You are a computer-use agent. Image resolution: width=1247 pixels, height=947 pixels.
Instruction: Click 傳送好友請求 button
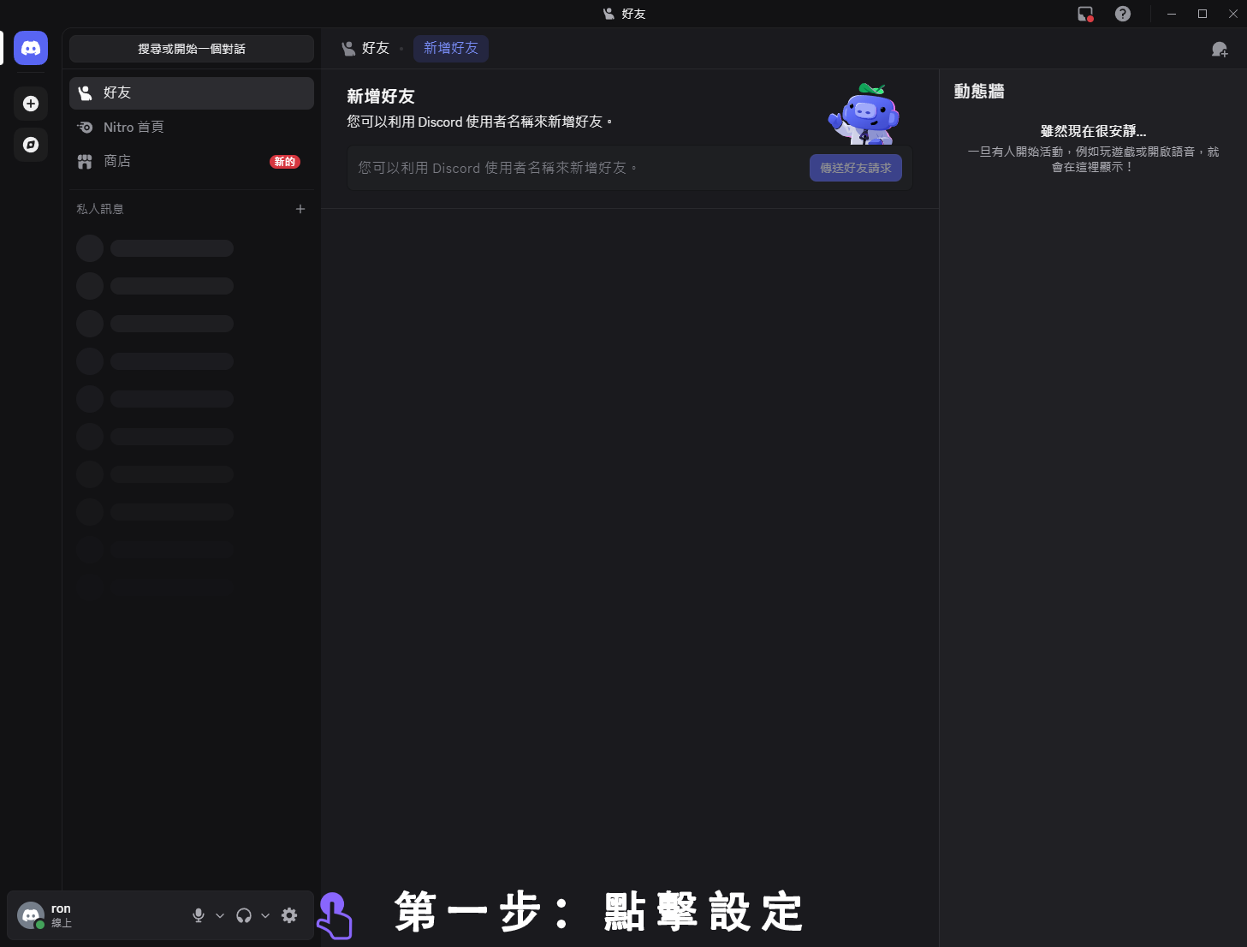coord(856,168)
